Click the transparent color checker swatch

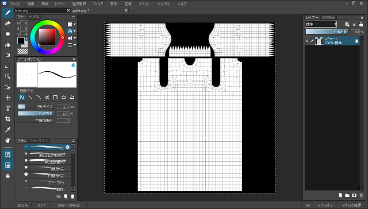coord(22,51)
